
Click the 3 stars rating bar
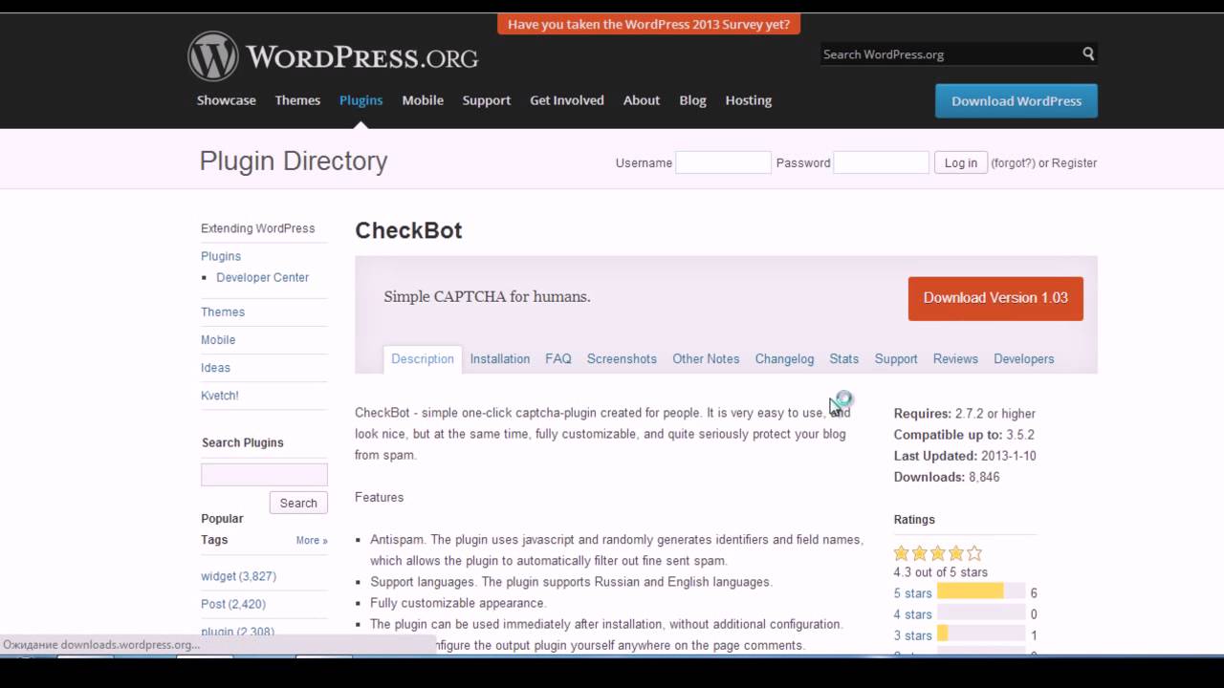click(981, 634)
